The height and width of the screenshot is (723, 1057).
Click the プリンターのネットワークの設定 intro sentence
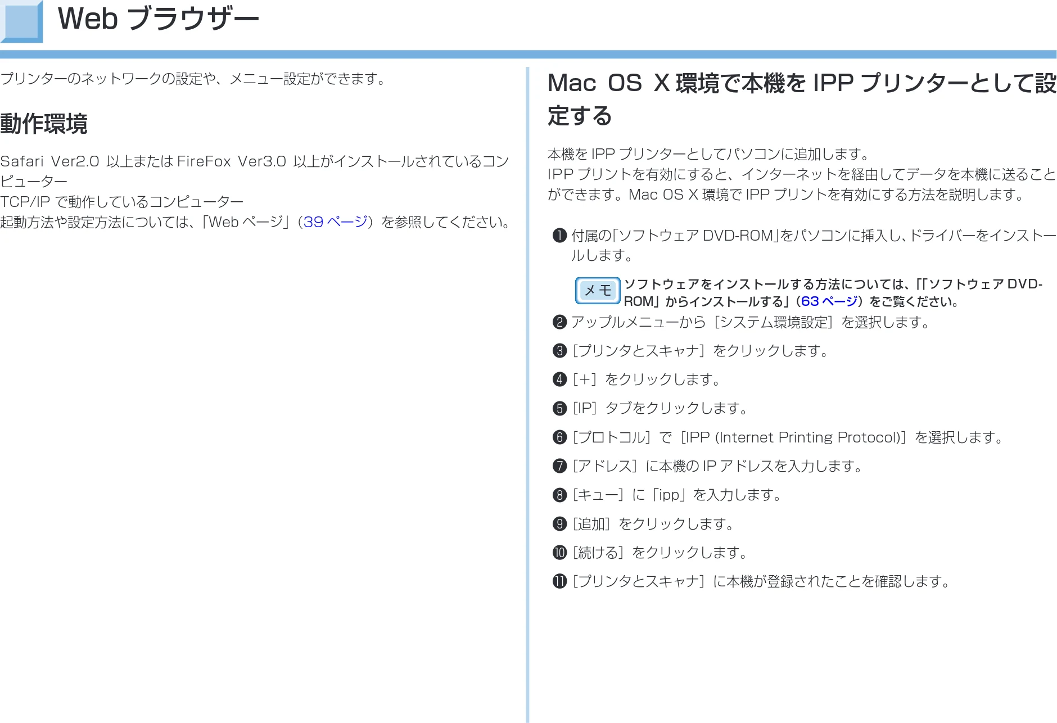click(x=193, y=79)
